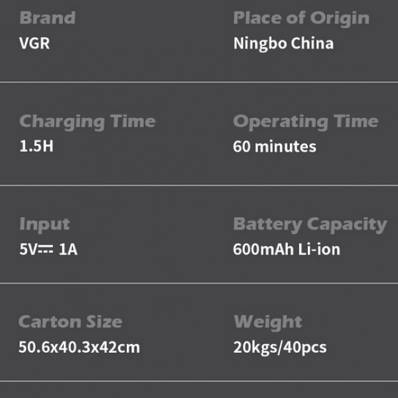Click the Operating Time heading

(x=306, y=122)
